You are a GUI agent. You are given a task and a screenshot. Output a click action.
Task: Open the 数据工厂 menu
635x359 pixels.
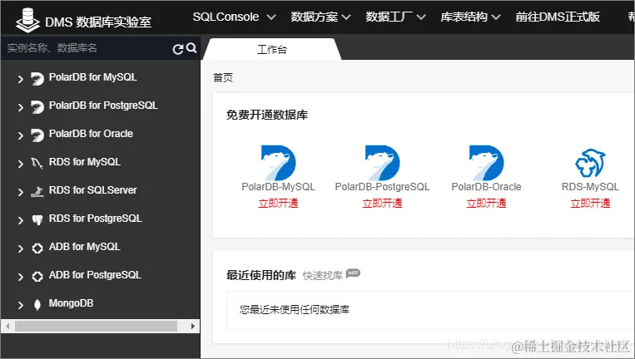[x=395, y=17]
